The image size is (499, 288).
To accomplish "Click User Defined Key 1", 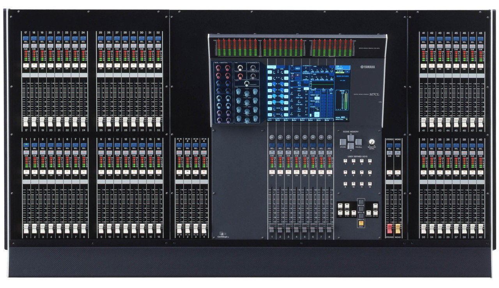I will pyautogui.click(x=345, y=160).
